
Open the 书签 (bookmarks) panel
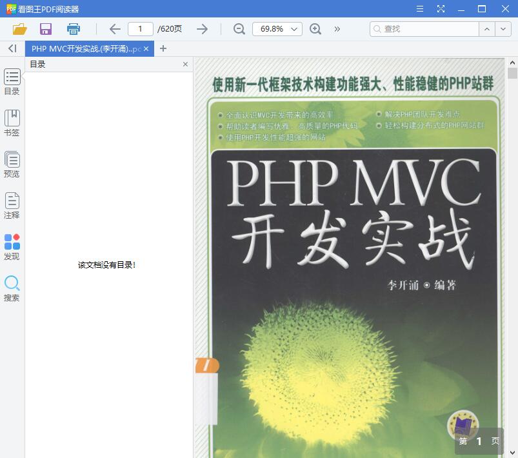(12, 121)
